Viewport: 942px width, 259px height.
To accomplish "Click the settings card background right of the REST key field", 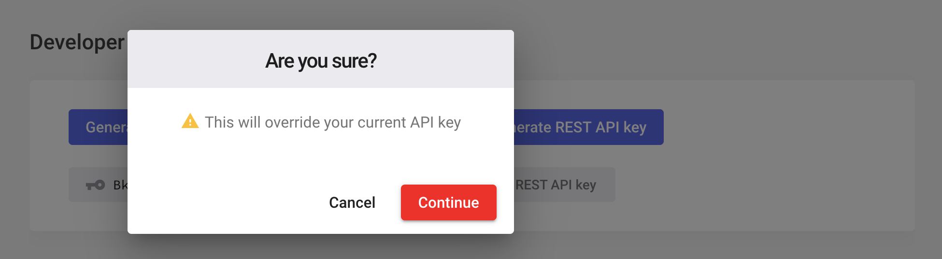I will pyautogui.click(x=763, y=185).
